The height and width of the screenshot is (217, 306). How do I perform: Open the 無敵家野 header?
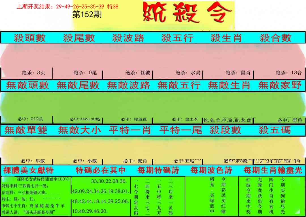pyautogui.click(x=280, y=85)
